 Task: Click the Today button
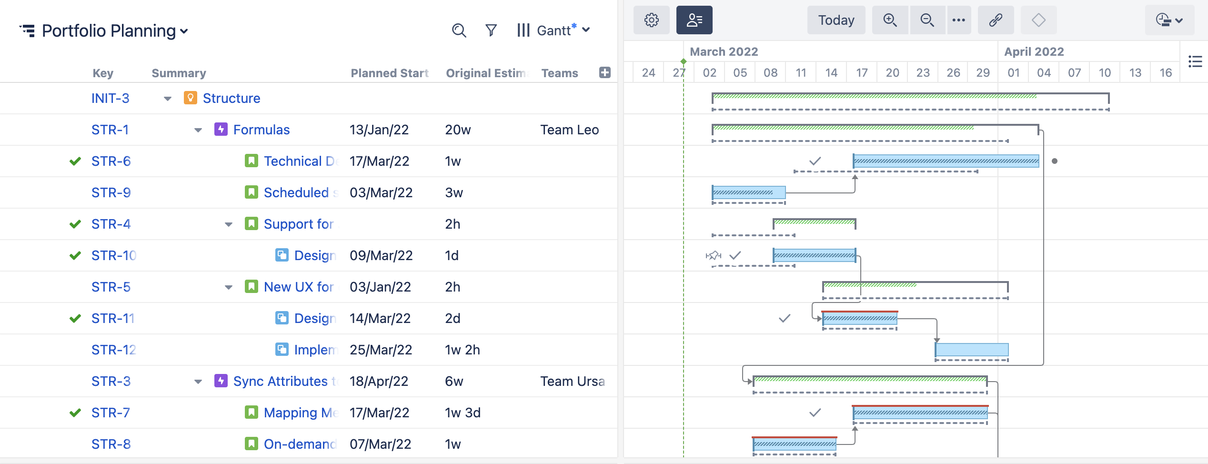836,20
